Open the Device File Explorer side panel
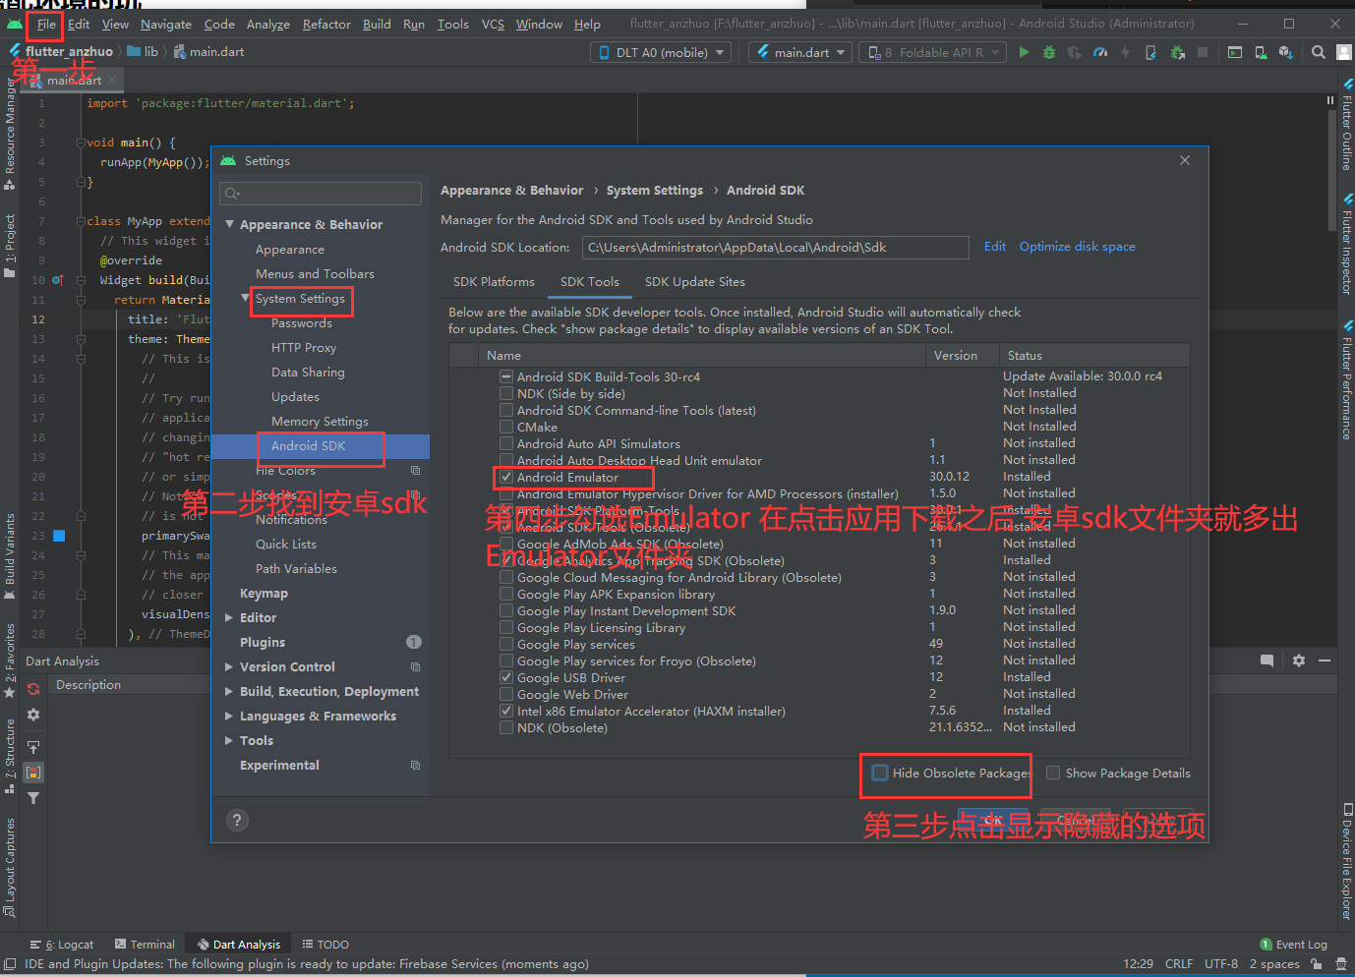The width and height of the screenshot is (1355, 977). (x=1346, y=862)
